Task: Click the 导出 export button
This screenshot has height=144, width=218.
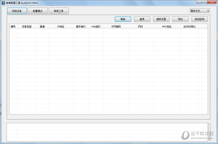Action: click(x=180, y=19)
